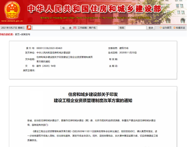Open 政策发布 in the breadcrumb
Viewport: 187px width, 147px height.
(25, 34)
